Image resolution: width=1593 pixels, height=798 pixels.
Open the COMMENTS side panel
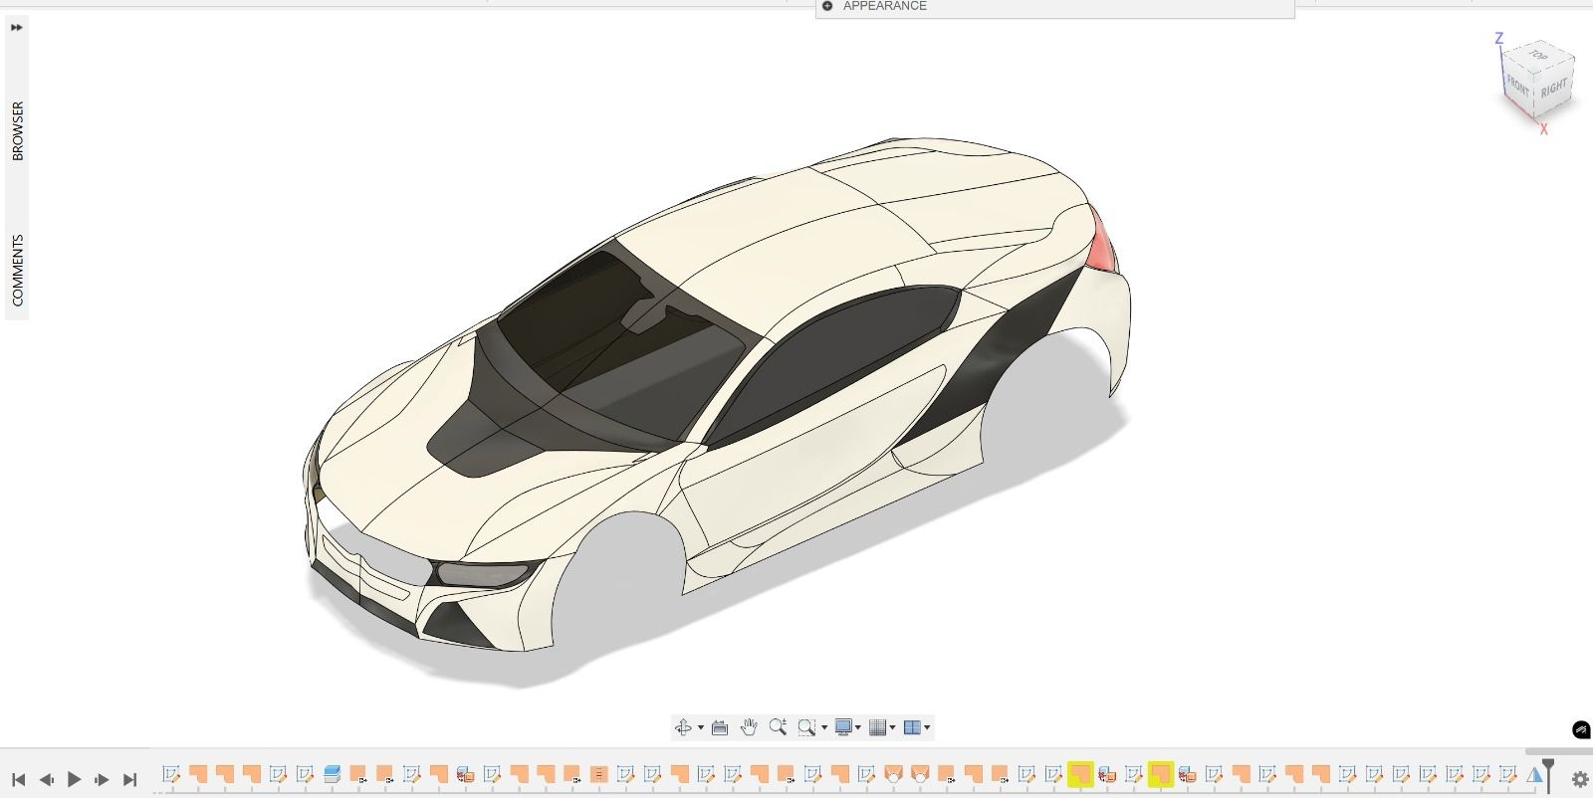click(17, 270)
